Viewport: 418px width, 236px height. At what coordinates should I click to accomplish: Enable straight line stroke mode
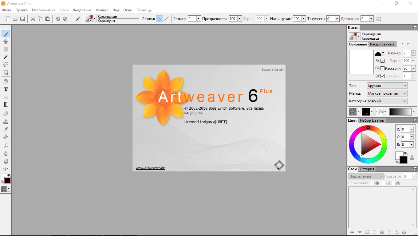(167, 19)
